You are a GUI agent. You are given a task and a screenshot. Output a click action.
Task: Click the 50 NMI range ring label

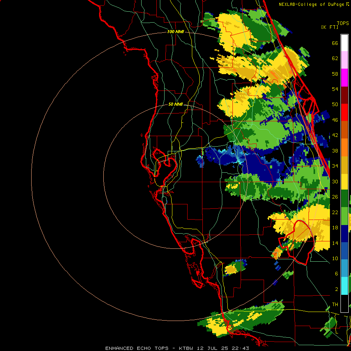pos(175,104)
